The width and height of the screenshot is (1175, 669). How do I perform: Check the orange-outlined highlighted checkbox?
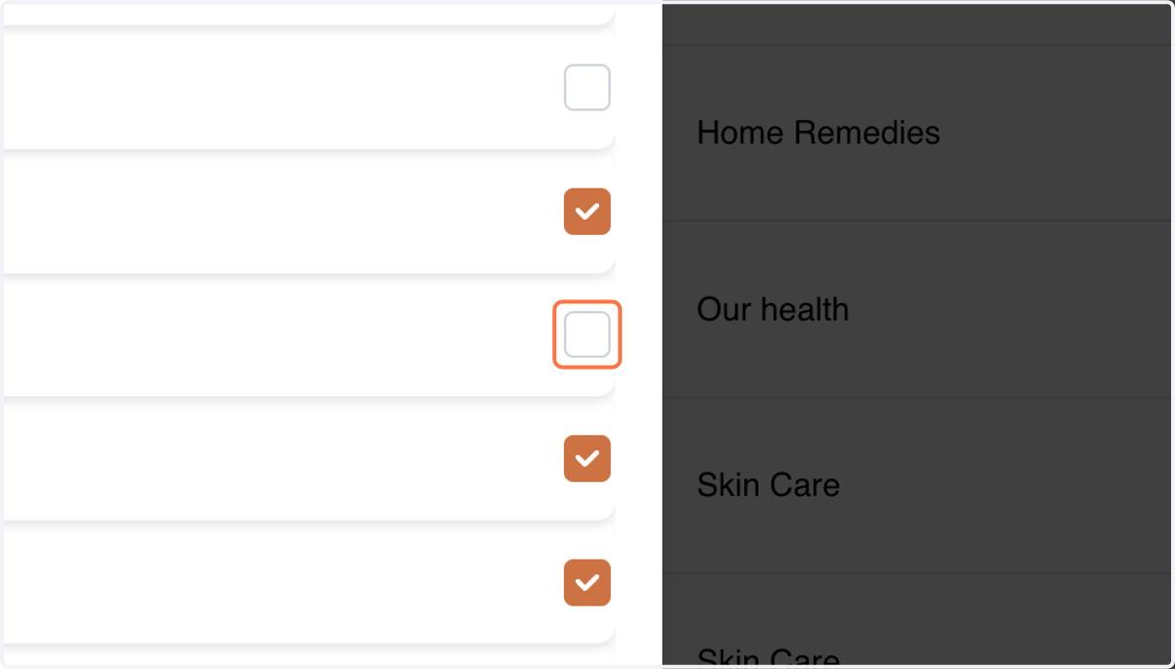(587, 334)
